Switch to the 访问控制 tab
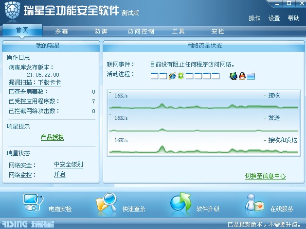The image size is (306, 229). coord(141,32)
